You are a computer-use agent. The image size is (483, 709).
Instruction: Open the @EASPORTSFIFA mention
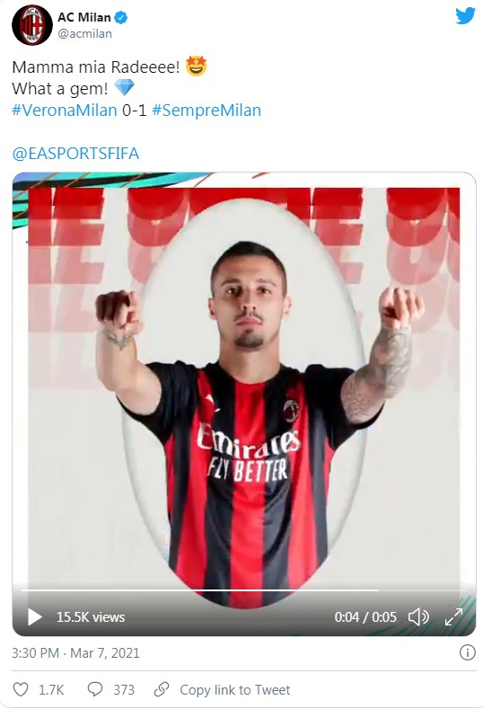(x=76, y=154)
